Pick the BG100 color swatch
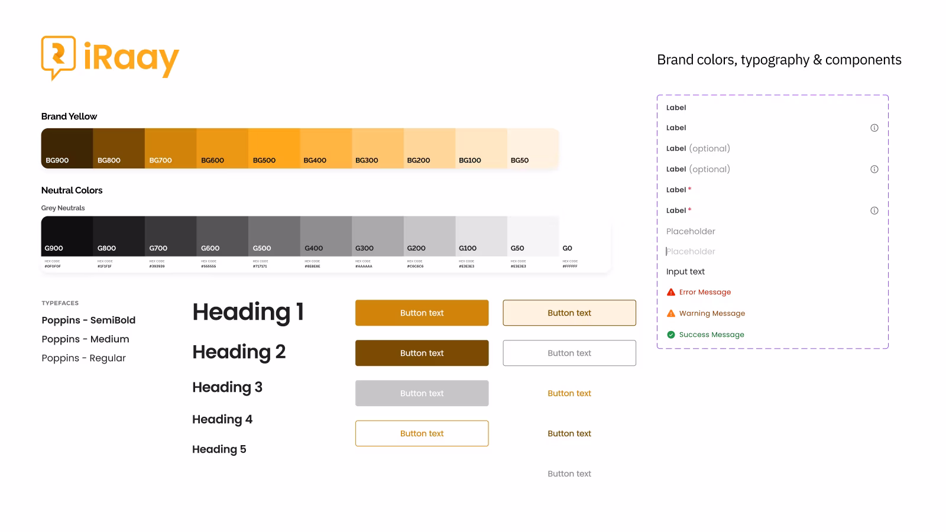Screen dimensions: 946x532 481,148
